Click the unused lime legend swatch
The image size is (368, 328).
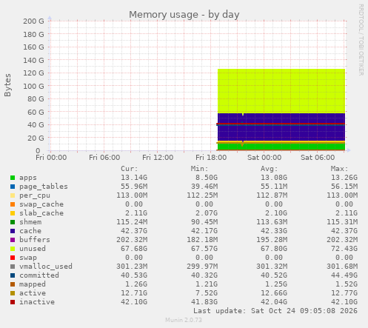(13, 249)
